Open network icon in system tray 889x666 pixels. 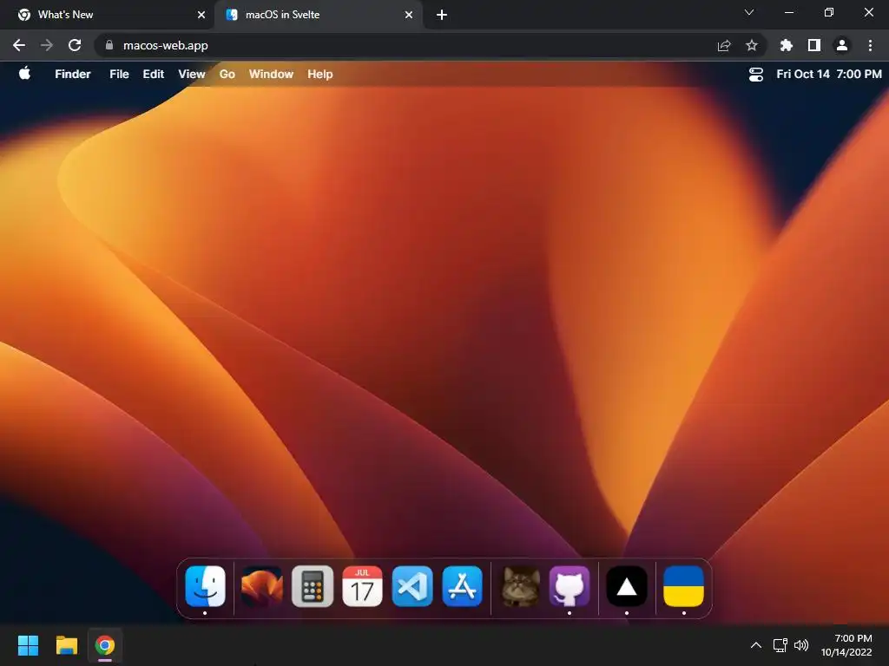(x=780, y=645)
